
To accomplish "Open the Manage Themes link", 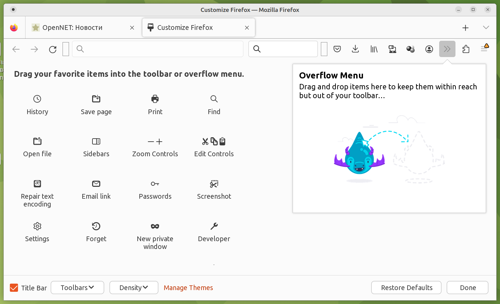I will click(x=188, y=288).
